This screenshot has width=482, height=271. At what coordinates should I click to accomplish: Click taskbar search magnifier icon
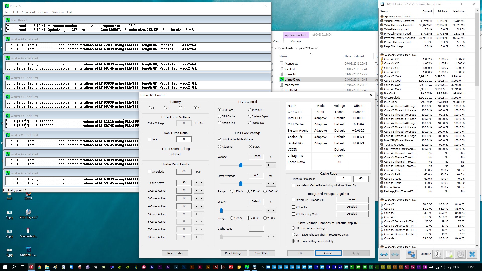point(14,267)
